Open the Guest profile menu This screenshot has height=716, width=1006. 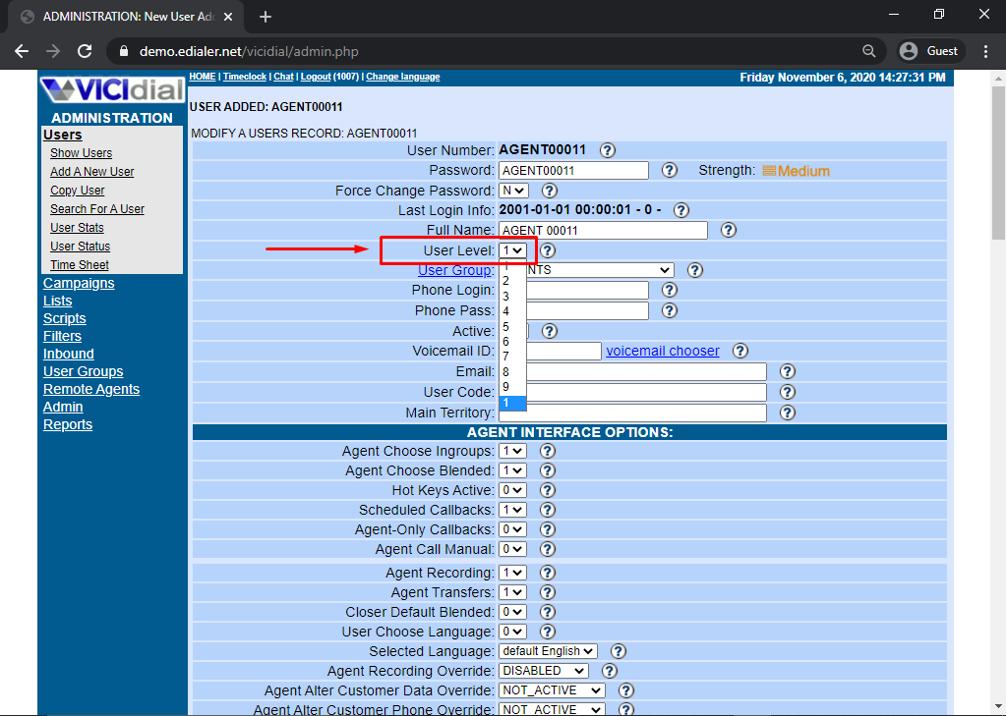[928, 51]
